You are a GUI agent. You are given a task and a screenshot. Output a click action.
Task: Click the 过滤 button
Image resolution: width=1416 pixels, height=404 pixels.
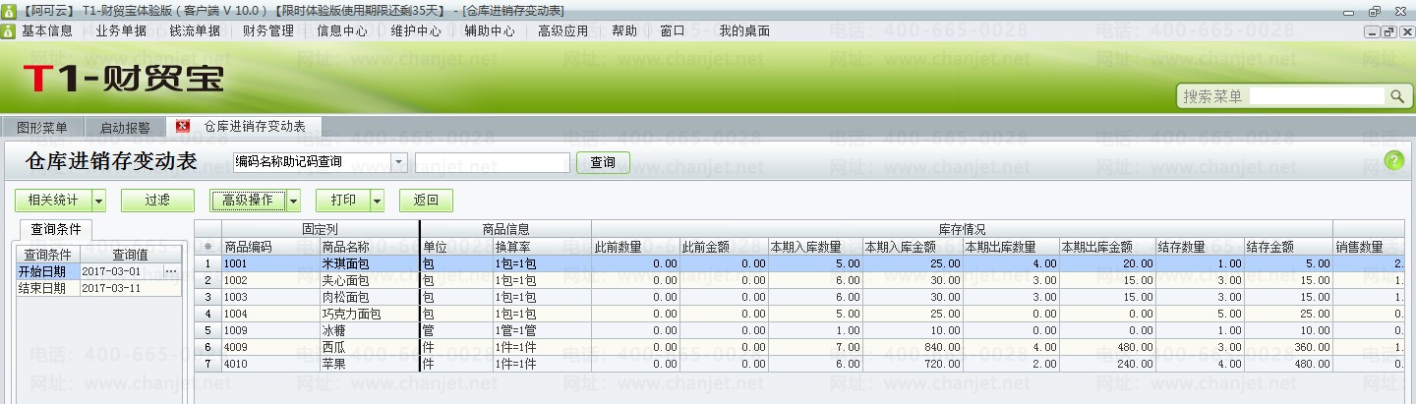coord(157,201)
